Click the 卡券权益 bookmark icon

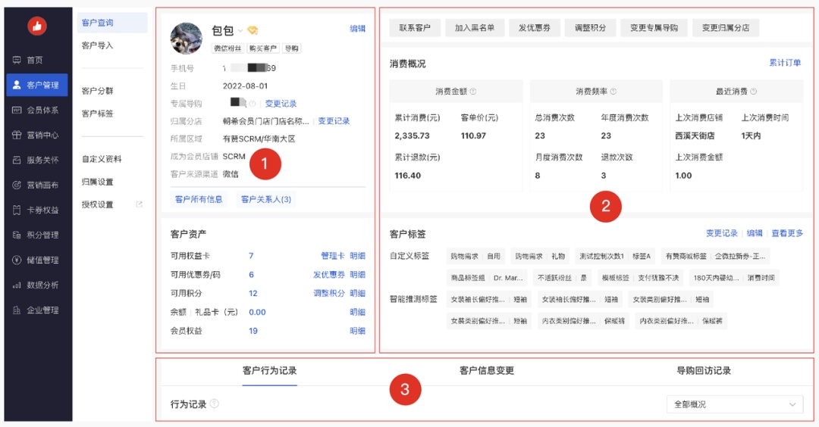[17, 210]
